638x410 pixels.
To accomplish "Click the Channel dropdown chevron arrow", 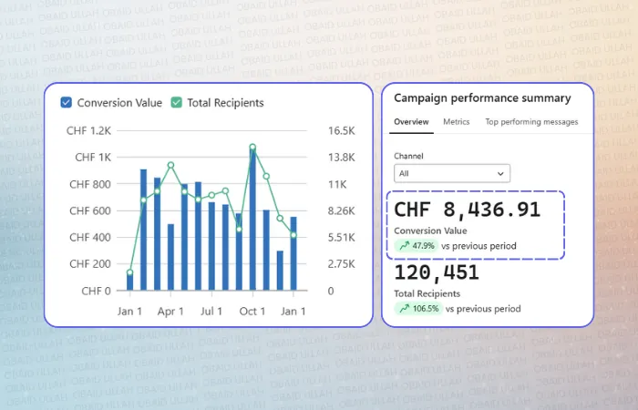I will pos(500,174).
